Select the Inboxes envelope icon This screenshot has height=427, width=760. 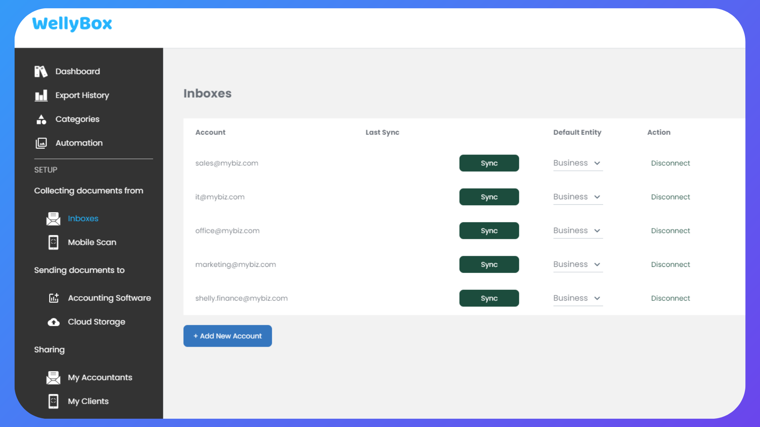click(53, 218)
